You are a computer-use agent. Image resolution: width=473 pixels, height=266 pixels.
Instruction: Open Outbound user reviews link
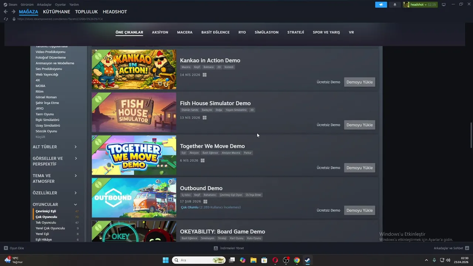coord(211,207)
